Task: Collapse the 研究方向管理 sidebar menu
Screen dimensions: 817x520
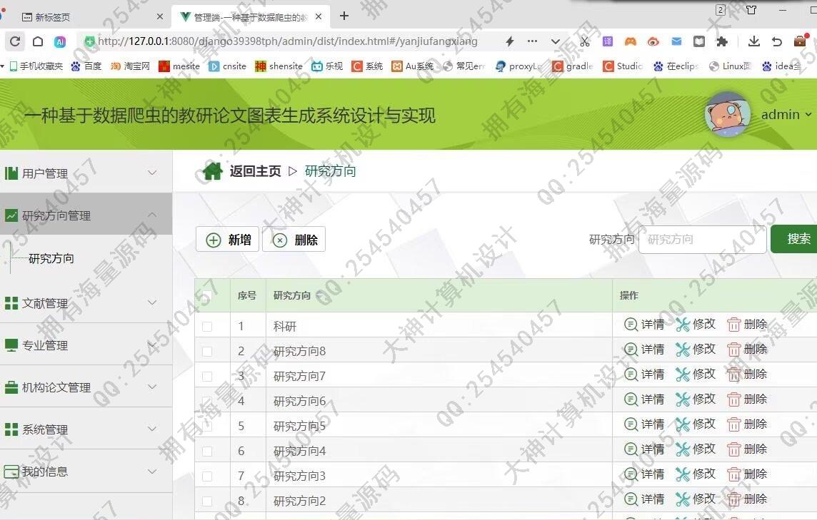Action: coord(86,215)
